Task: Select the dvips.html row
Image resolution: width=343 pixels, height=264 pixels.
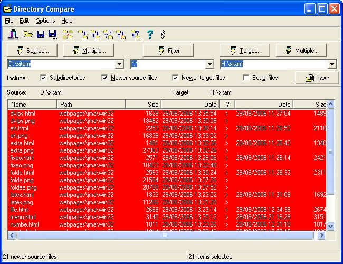Action: click(x=167, y=114)
